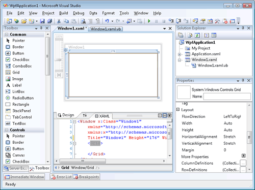Click the Break All pause icon
The image size is (255, 190).
(x=157, y=21)
